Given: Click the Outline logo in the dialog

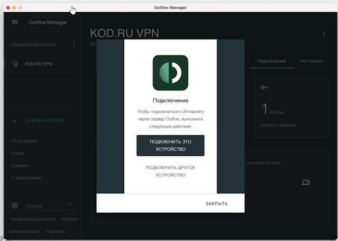Looking at the screenshot, I should [x=170, y=73].
